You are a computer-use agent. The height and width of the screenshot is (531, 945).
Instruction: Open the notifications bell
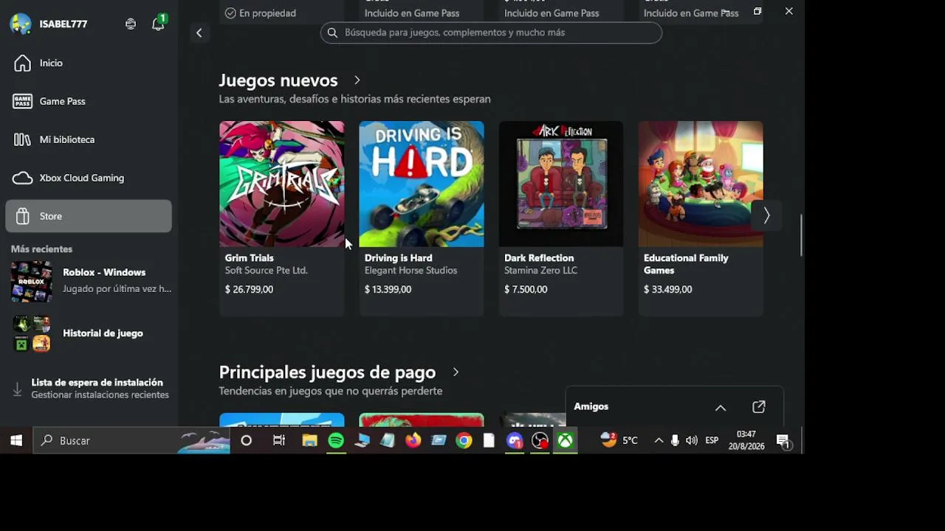tap(158, 24)
